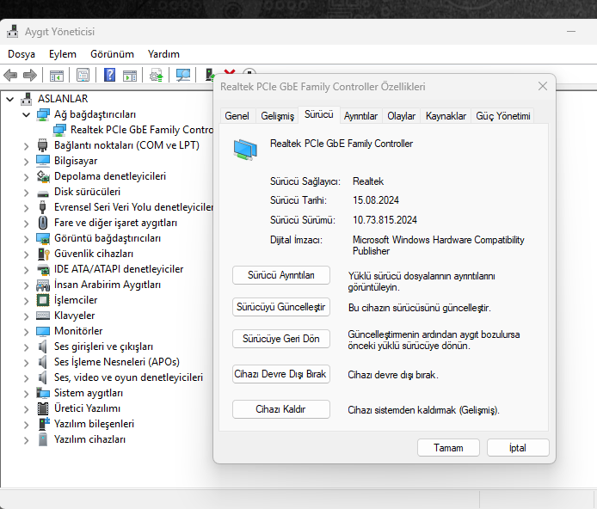This screenshot has height=509, width=597.
Task: Open the Properties toolbar icon
Action: pos(83,75)
